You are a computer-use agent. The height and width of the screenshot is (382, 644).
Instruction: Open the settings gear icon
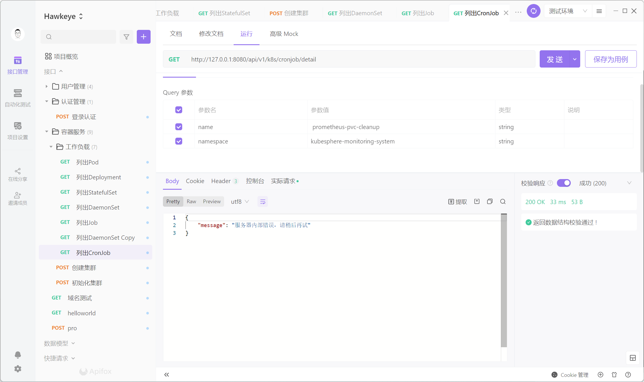click(x=18, y=369)
